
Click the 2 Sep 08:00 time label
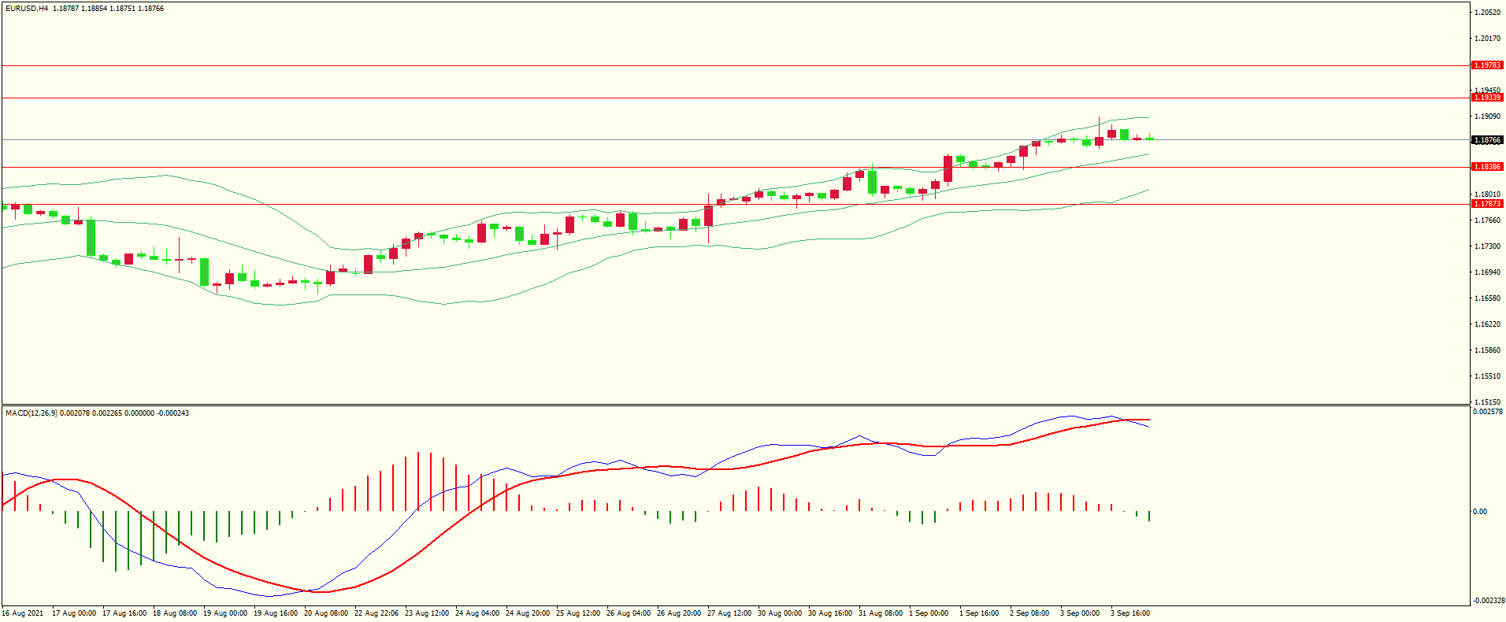(x=1029, y=613)
